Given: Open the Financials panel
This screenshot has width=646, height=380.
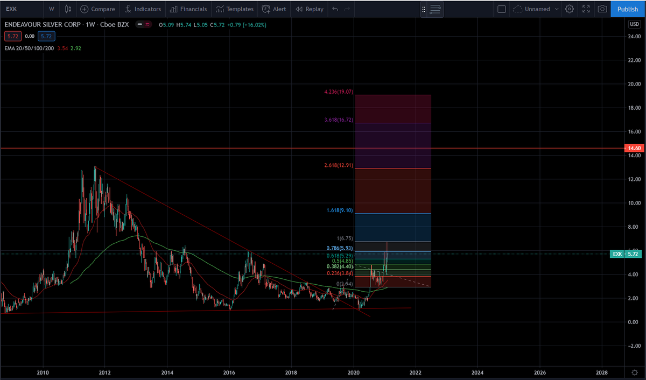Looking at the screenshot, I should tap(188, 9).
